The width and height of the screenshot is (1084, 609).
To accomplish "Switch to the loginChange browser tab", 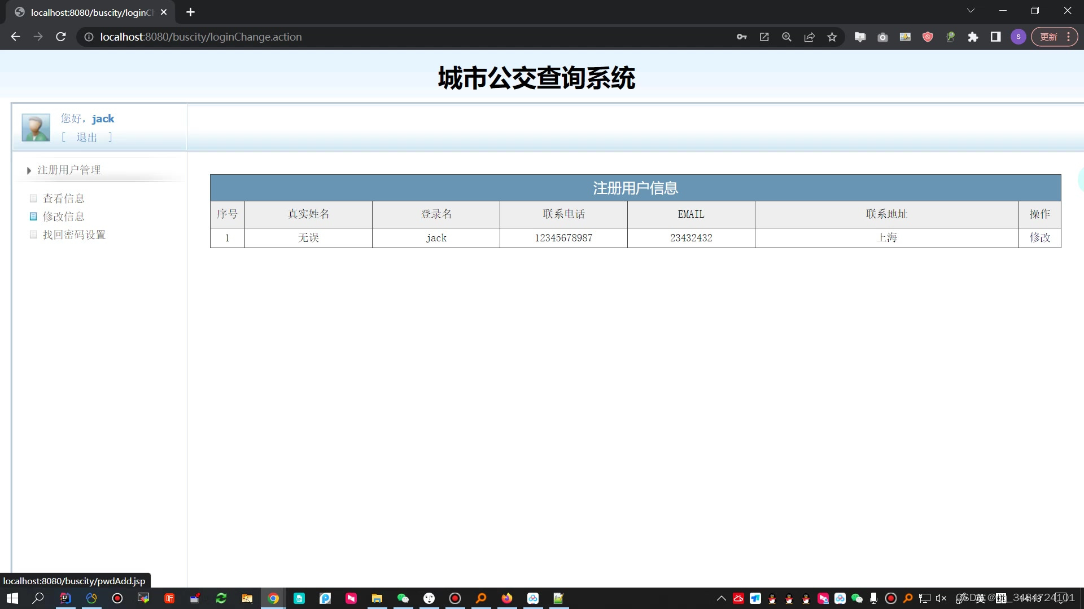I will tap(85, 12).
